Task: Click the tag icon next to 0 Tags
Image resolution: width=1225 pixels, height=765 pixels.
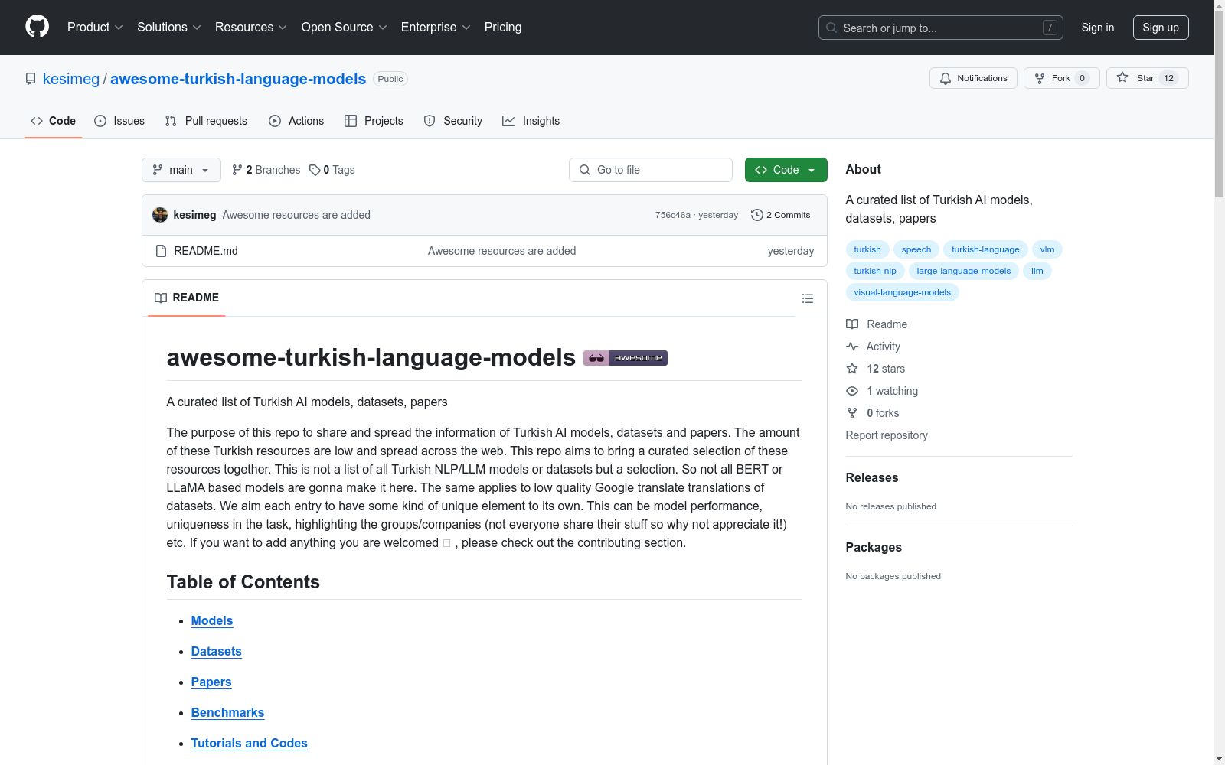Action: pyautogui.click(x=315, y=170)
